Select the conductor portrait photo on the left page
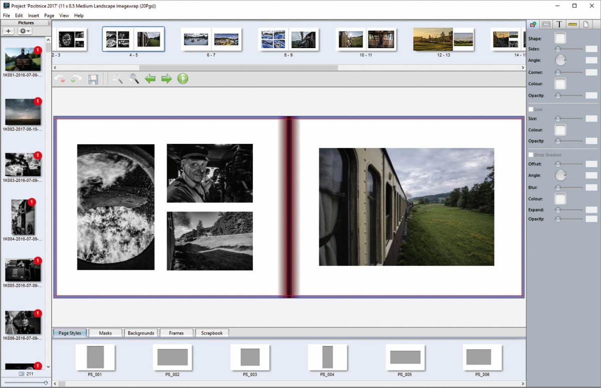Viewport: 601px width, 388px height. [210, 173]
